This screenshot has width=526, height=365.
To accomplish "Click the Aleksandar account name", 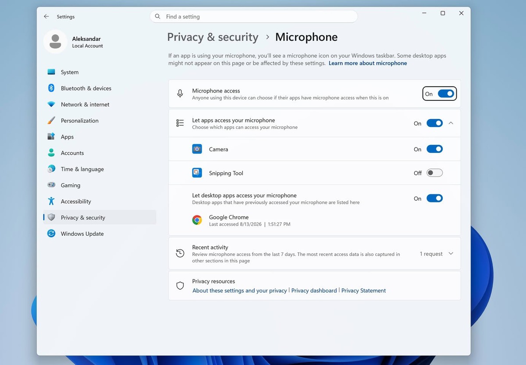I will click(x=86, y=39).
